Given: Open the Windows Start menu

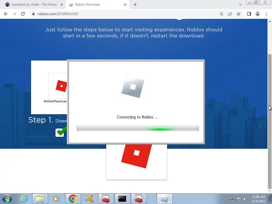Looking at the screenshot, I should (x=7, y=199).
